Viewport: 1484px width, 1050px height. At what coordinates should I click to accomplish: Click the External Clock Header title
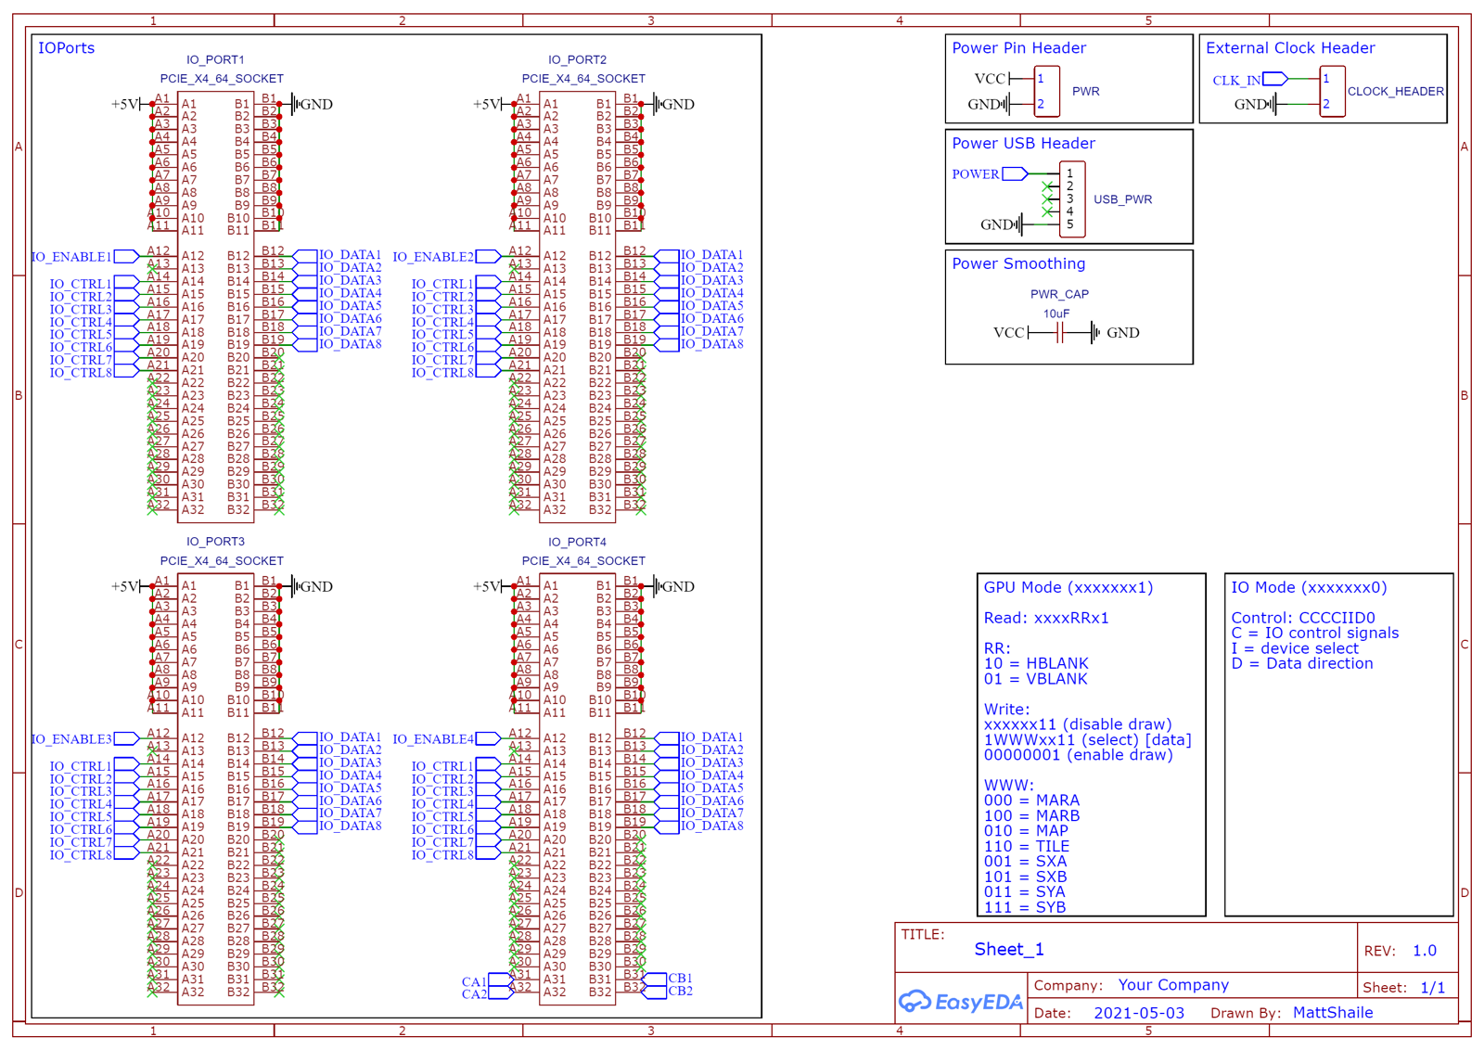(x=1290, y=48)
